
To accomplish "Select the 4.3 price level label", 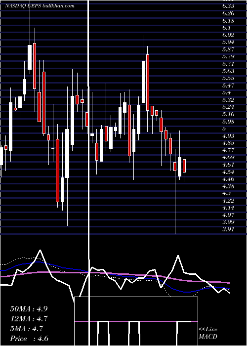I will (226, 193).
